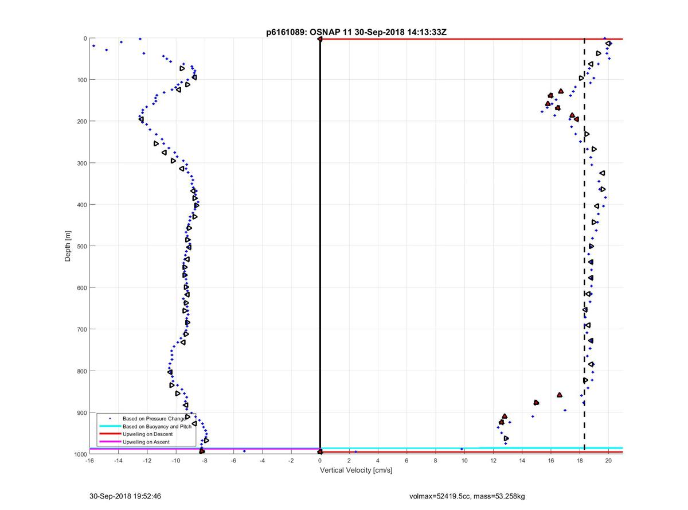
Task: Click legend entry "Upwelling on Ascent"
Action: 146,442
